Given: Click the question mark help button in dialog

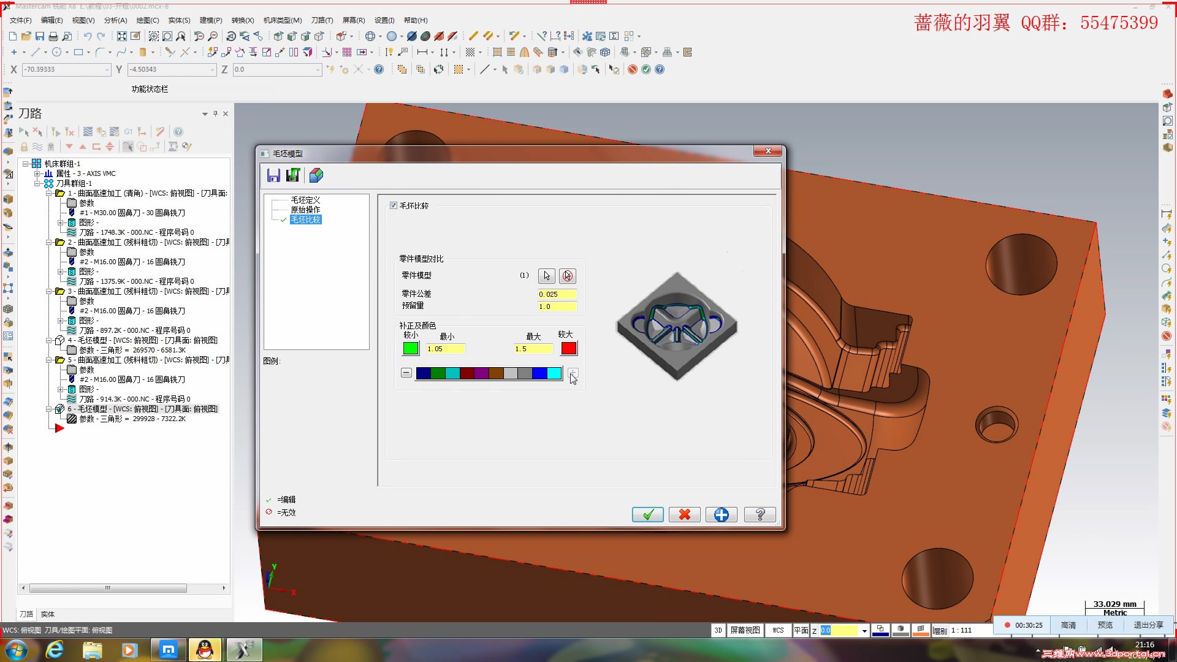Looking at the screenshot, I should [760, 515].
